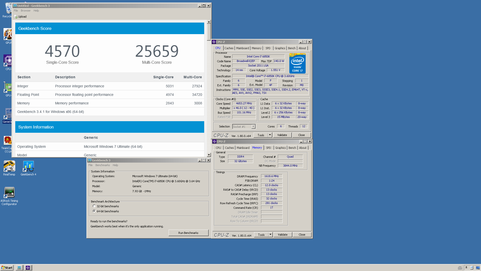Open the on-screen keyboard tray icon
Screen dimensions: 481x271
[460, 268]
